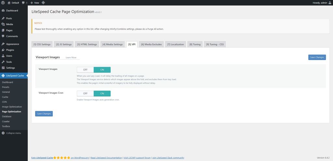Open the Page Optimization submenu item
The image size is (333, 161).
(x=11, y=112)
